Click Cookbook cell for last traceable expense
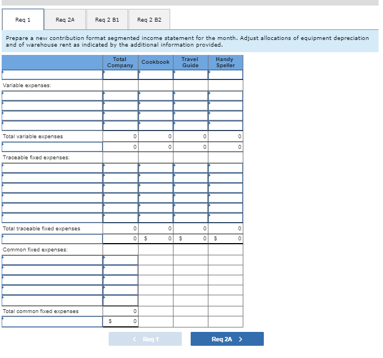The image size is (383, 358). (x=156, y=218)
